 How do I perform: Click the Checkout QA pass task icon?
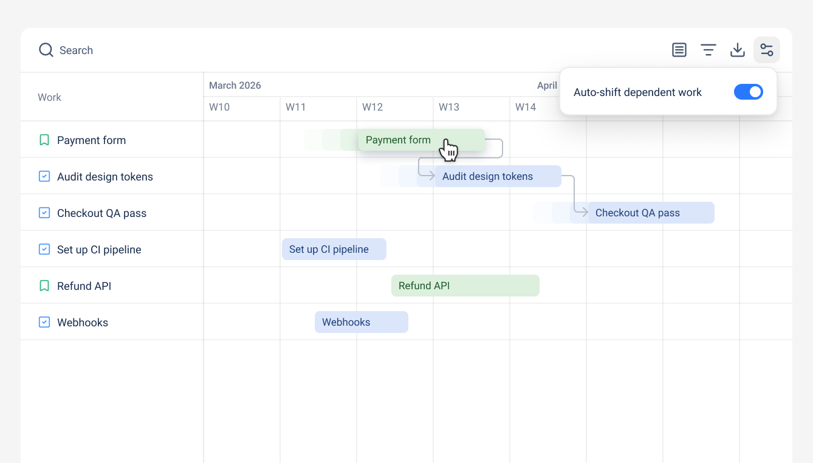point(44,213)
